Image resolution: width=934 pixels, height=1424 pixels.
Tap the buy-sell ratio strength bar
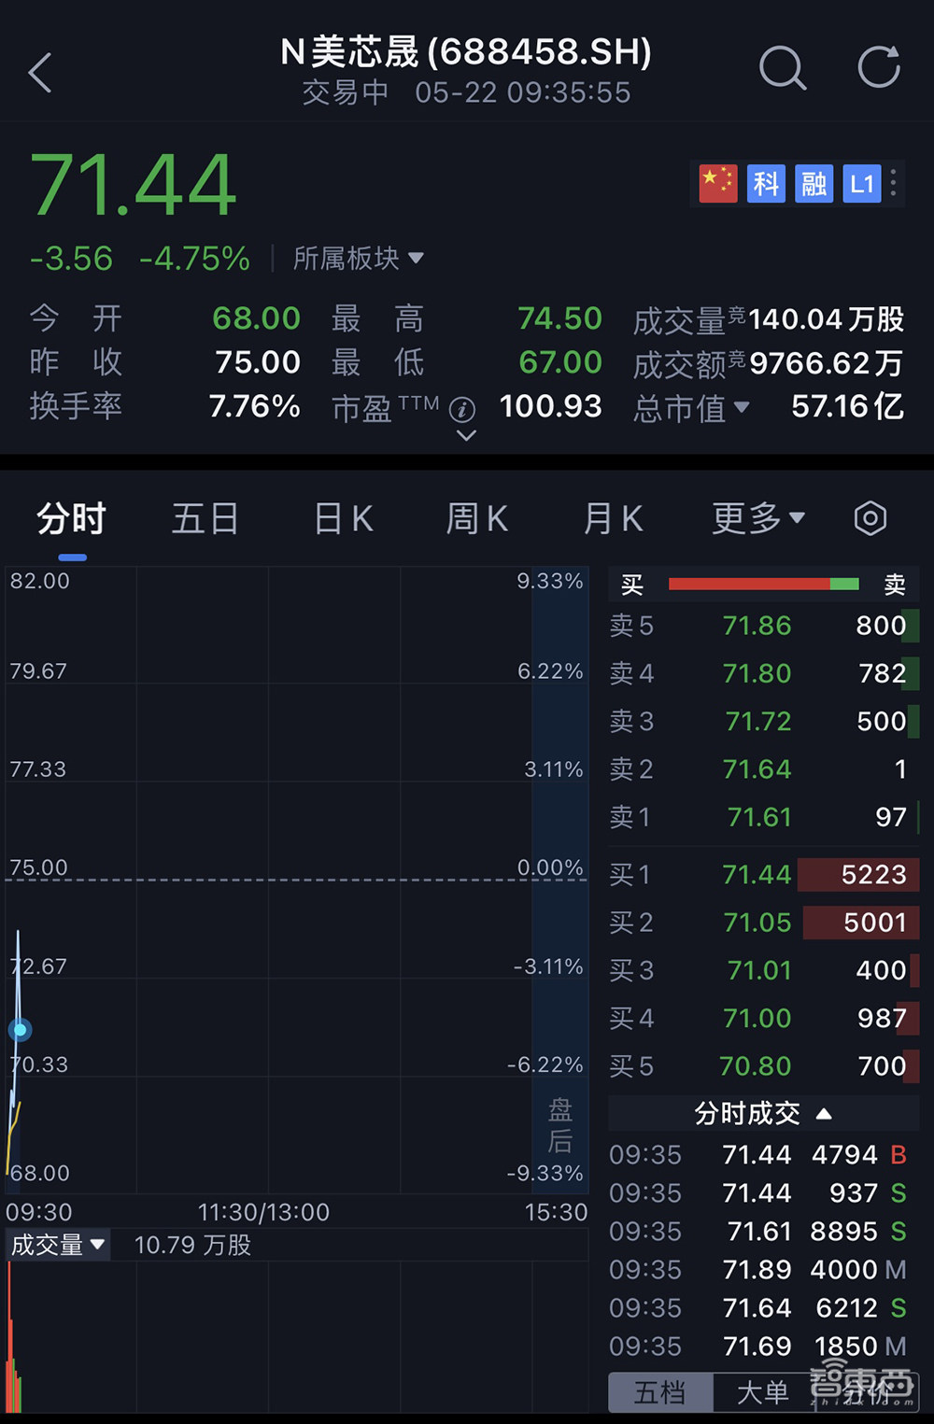762,584
